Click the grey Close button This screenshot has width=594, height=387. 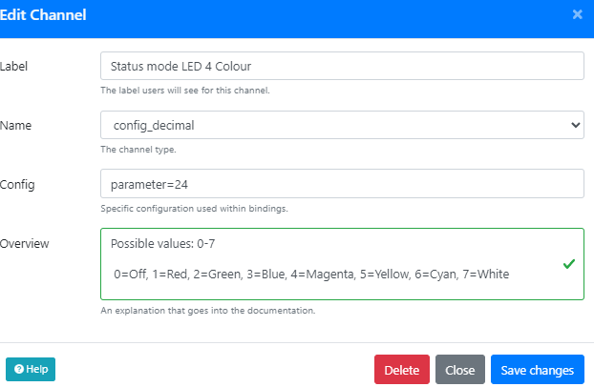(460, 370)
